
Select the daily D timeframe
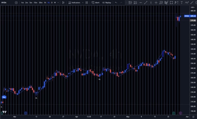(x=52, y=3)
